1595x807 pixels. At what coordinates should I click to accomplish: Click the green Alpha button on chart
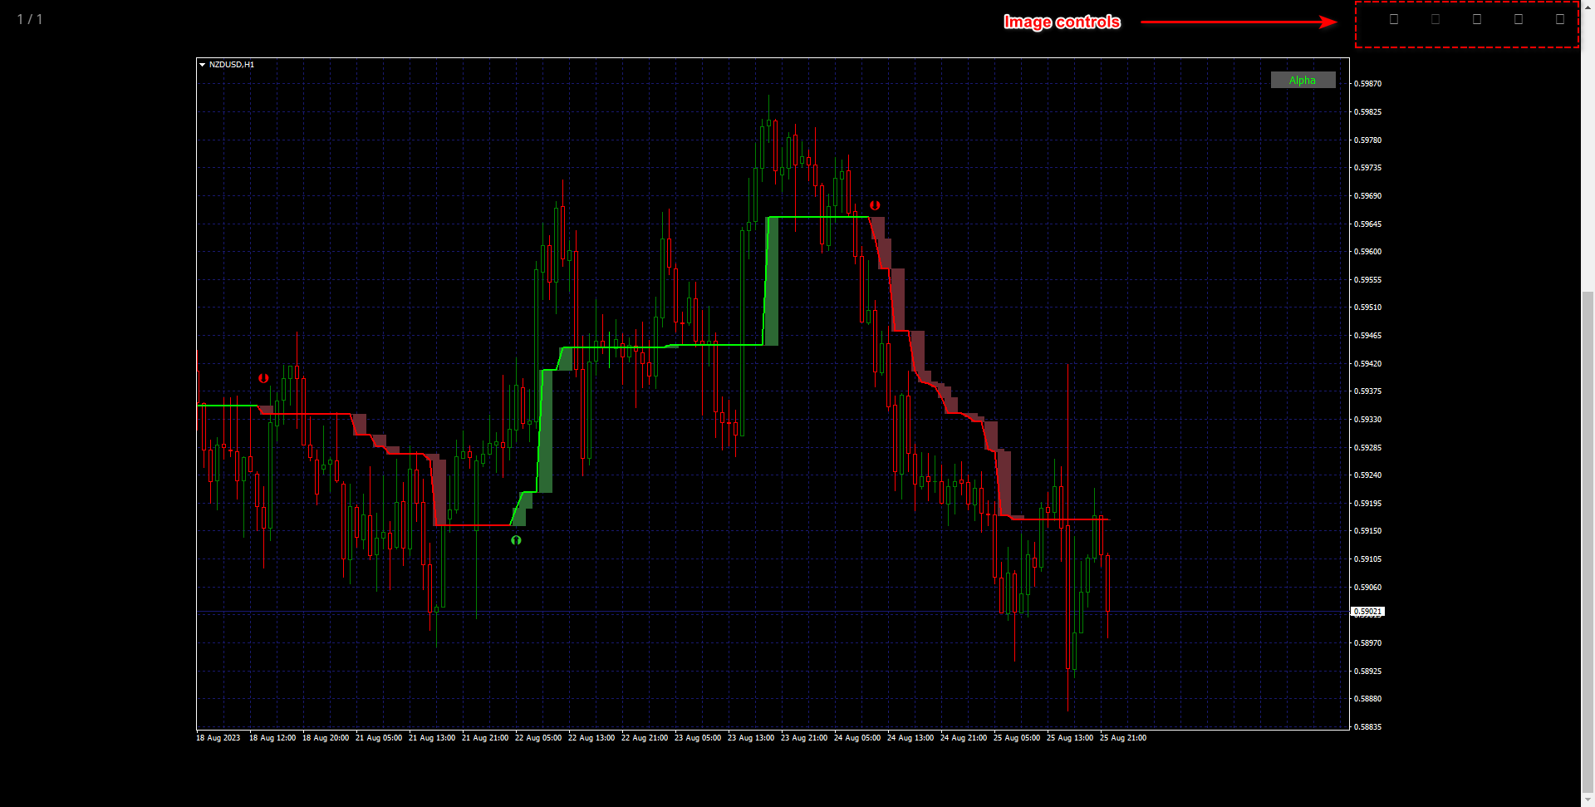pos(1303,80)
